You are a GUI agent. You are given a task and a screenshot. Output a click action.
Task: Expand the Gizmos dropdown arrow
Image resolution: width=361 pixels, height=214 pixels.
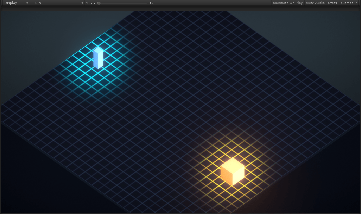(x=357, y=3)
